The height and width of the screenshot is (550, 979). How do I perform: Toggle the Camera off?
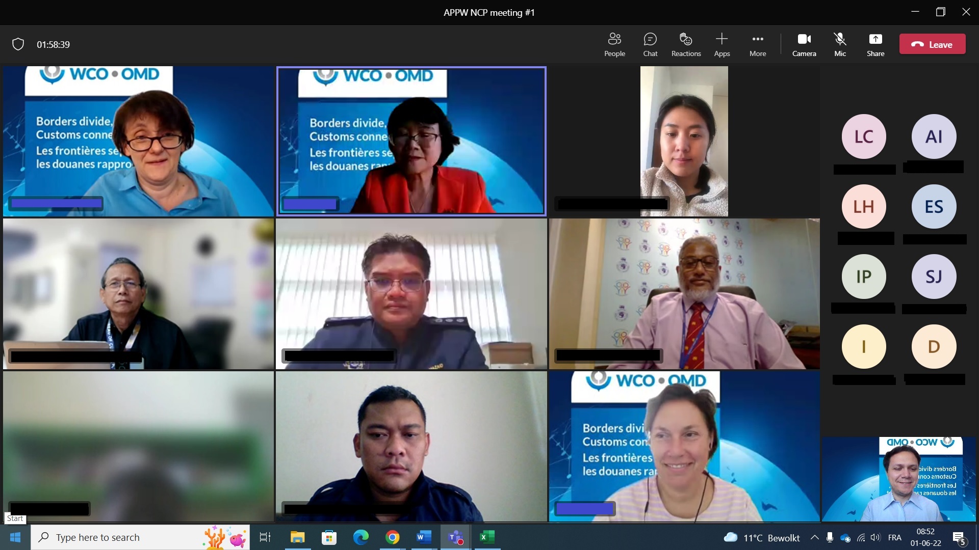click(x=804, y=45)
